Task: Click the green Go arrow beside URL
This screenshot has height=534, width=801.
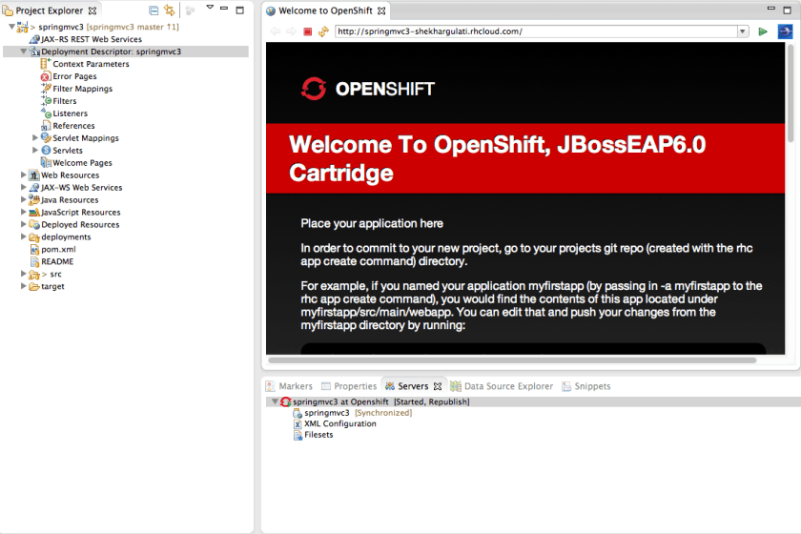Action: tap(763, 31)
